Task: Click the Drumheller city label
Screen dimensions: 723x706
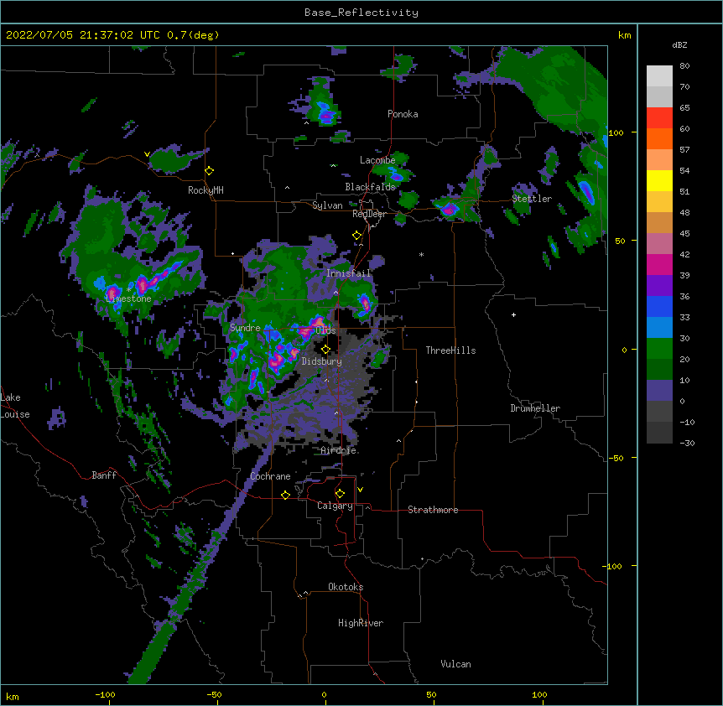Action: click(535, 408)
